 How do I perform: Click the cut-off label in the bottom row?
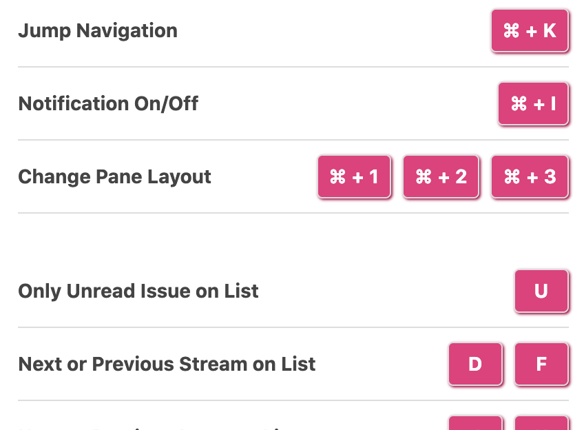(152, 427)
